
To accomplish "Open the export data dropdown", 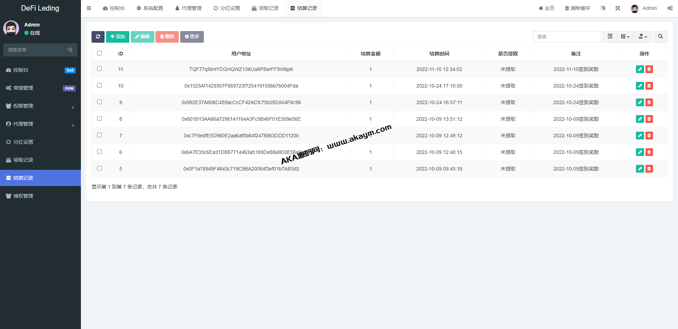I will pyautogui.click(x=643, y=37).
